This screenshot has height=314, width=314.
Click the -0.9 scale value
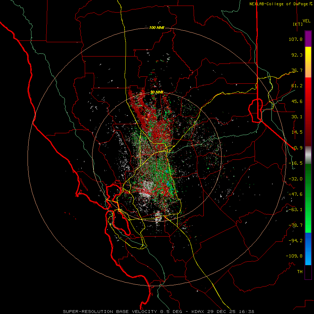click(x=297, y=148)
